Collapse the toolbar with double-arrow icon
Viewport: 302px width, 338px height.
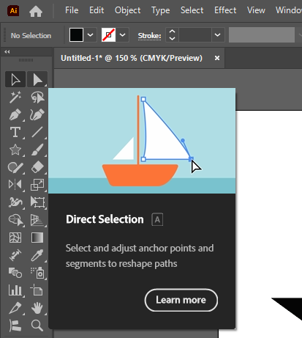tap(7, 52)
